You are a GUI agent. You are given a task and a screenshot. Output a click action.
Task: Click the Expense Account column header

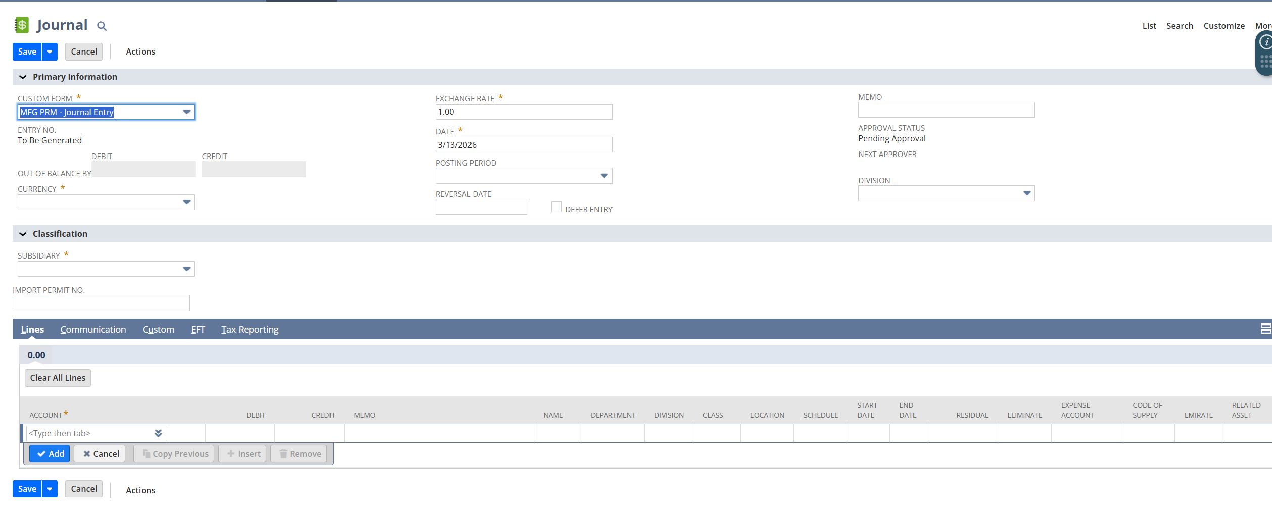(x=1077, y=410)
